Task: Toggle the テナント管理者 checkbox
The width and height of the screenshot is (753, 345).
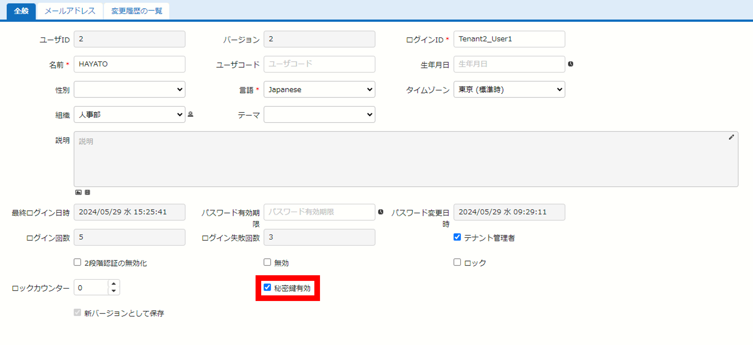Action: click(x=457, y=237)
